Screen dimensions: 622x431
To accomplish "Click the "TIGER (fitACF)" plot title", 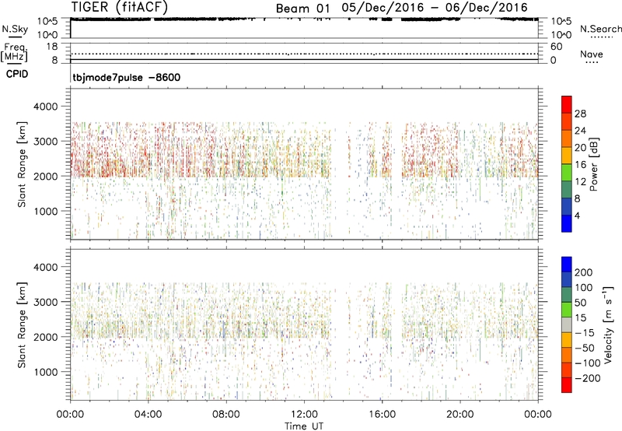I will point(120,7).
